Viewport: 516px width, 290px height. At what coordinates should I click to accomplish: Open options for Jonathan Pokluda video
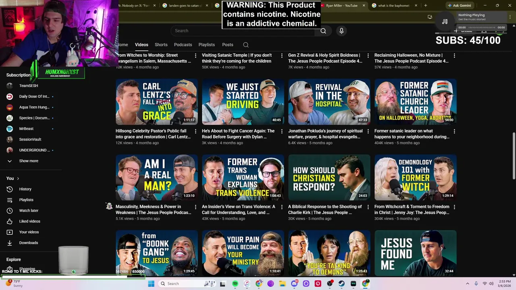368,131
